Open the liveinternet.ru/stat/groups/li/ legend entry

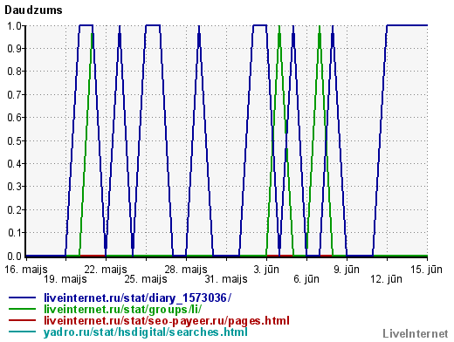[x=122, y=309]
